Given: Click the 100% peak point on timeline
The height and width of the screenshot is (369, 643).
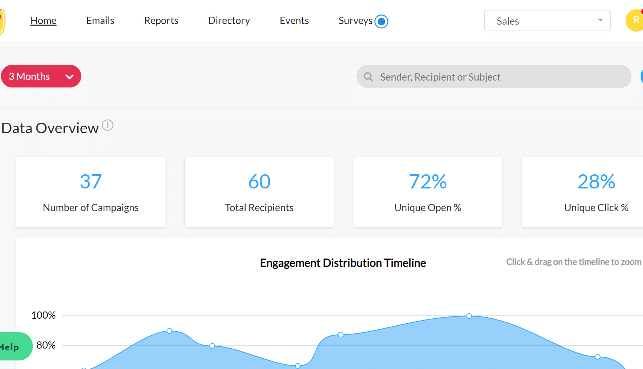Looking at the screenshot, I should coord(469,316).
